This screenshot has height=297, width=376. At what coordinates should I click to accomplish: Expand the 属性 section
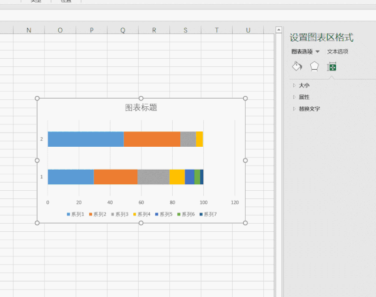pyautogui.click(x=304, y=97)
